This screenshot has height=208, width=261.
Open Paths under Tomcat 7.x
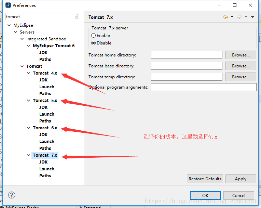tap(45, 175)
